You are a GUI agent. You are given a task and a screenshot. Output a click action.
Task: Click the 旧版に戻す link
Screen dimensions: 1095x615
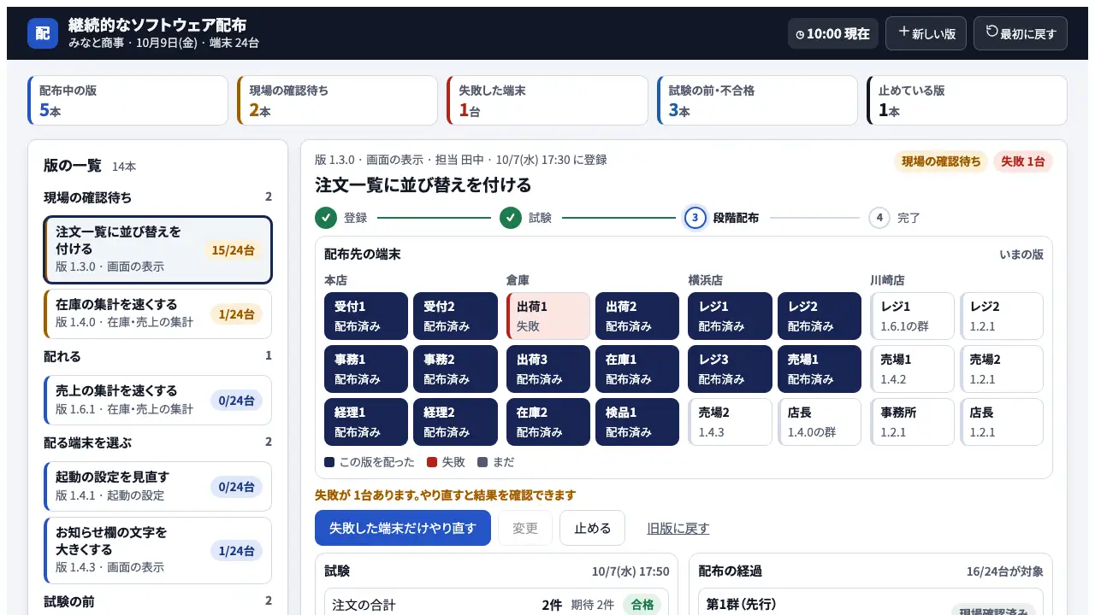pos(678,528)
